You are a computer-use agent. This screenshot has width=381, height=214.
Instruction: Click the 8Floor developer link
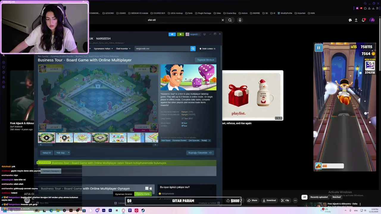[184, 123]
